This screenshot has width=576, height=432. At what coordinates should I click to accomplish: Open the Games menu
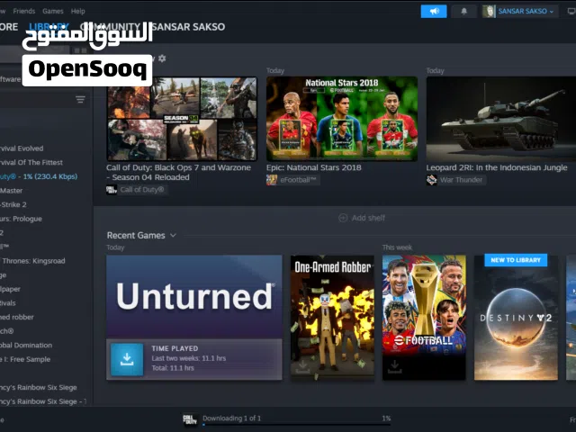53,11
